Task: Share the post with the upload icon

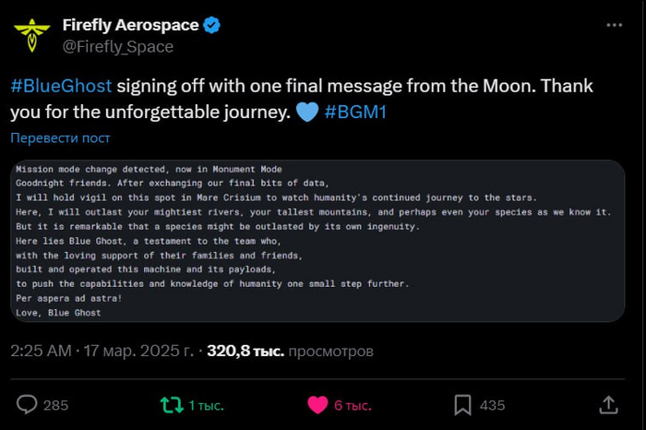Action: 608,404
